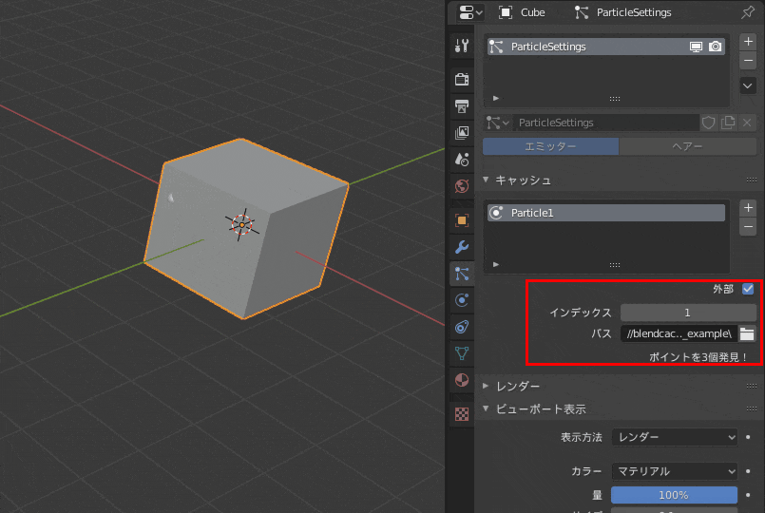Expand the cache list filter options
The width and height of the screenshot is (765, 513).
496,264
